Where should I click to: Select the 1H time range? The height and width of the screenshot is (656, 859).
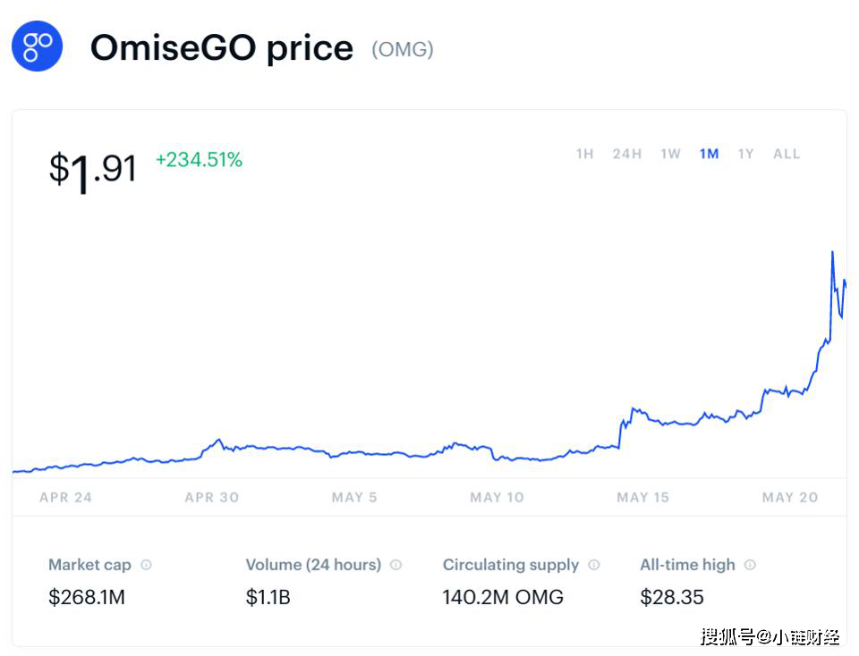[x=584, y=154]
